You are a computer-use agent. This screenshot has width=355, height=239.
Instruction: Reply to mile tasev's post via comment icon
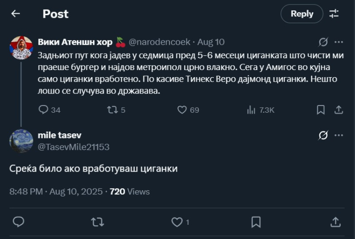pyautogui.click(x=19, y=222)
